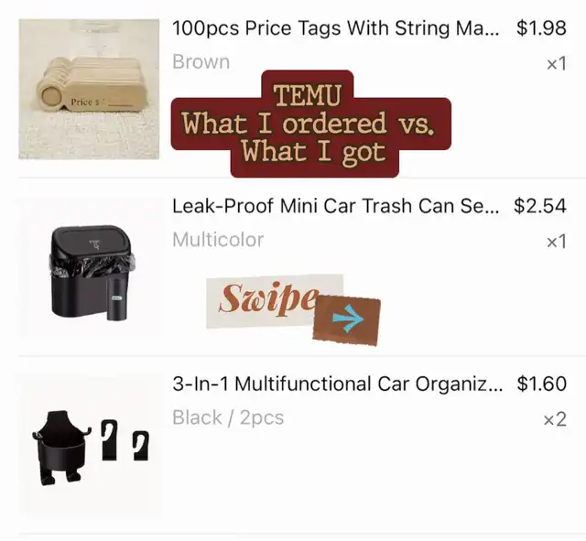Screen dimensions: 586x541
Task: Click the blue arrow swipe icon
Action: click(x=348, y=319)
